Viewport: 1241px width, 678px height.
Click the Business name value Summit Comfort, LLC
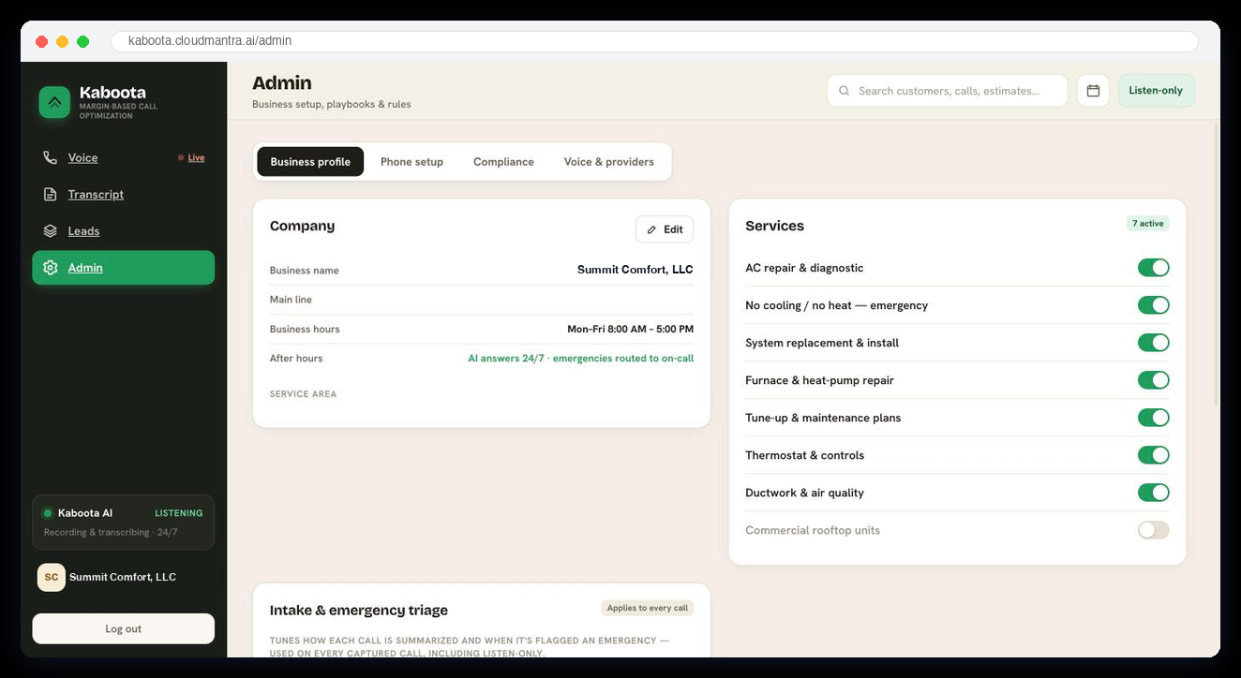coord(635,270)
